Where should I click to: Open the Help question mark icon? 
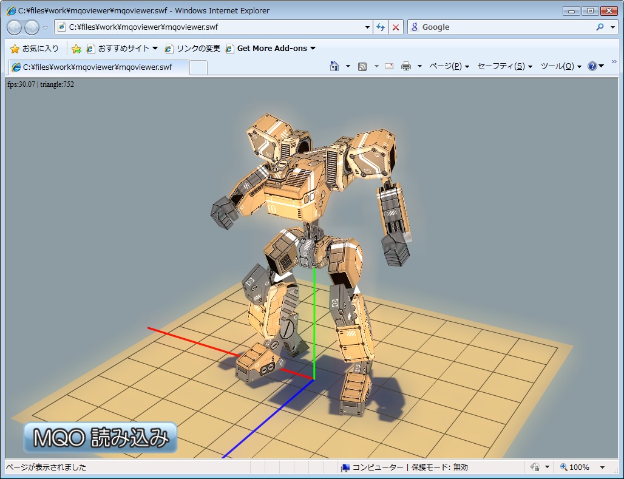click(x=592, y=66)
